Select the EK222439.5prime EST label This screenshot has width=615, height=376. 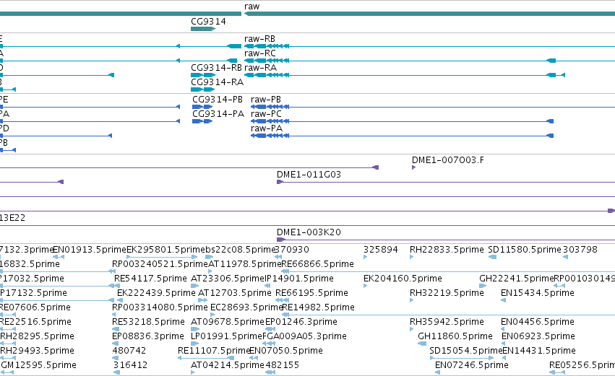[156, 293]
